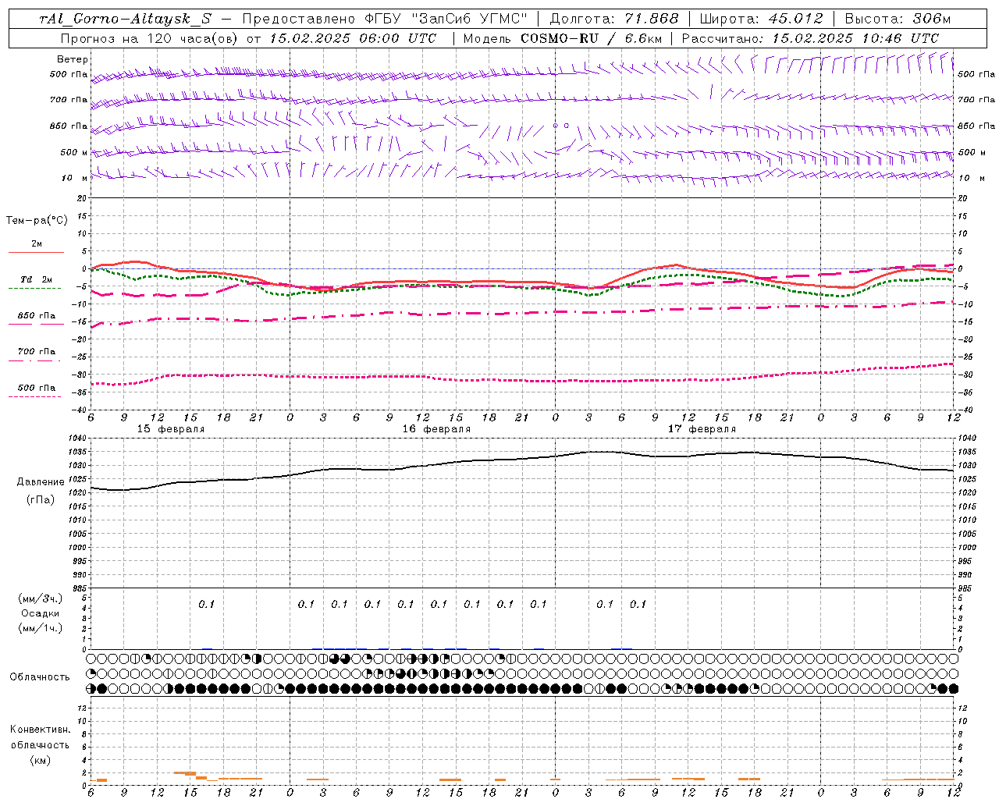Click the Облачность panel label

[40, 677]
